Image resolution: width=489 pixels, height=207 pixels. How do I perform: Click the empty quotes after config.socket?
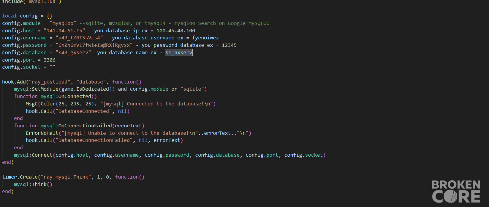53,67
